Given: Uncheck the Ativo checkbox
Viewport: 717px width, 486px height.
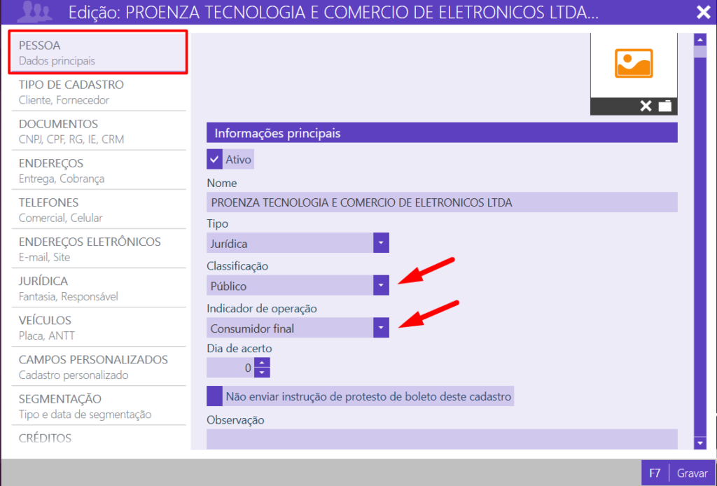Looking at the screenshot, I should click(x=215, y=160).
